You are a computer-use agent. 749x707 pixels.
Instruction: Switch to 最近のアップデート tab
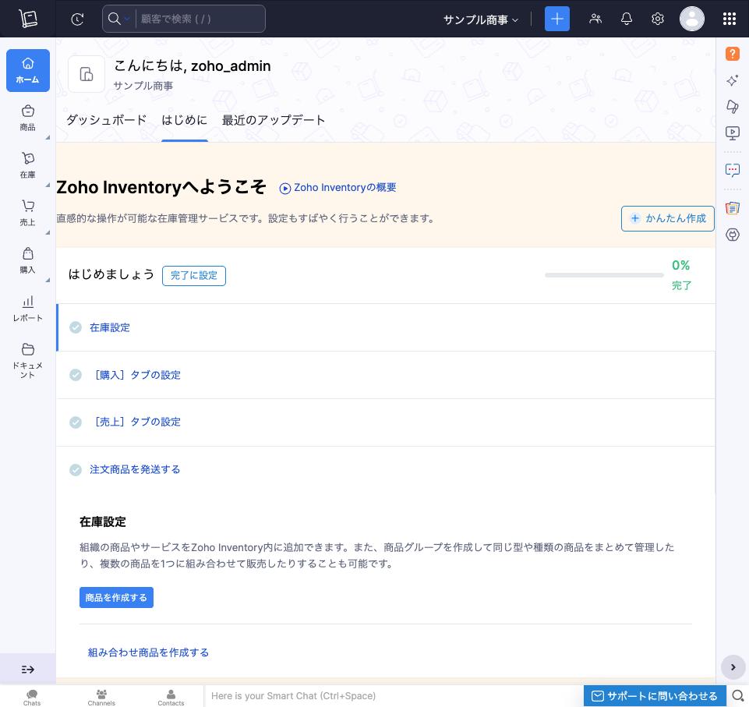point(274,120)
